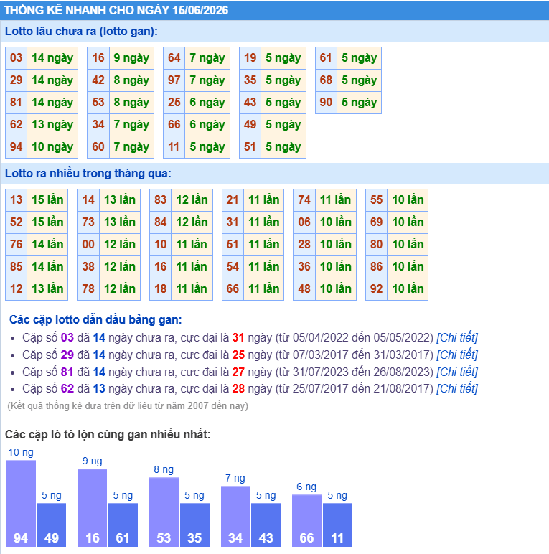
Task: Select number 97 in lotto gan table
Action: [x=174, y=80]
